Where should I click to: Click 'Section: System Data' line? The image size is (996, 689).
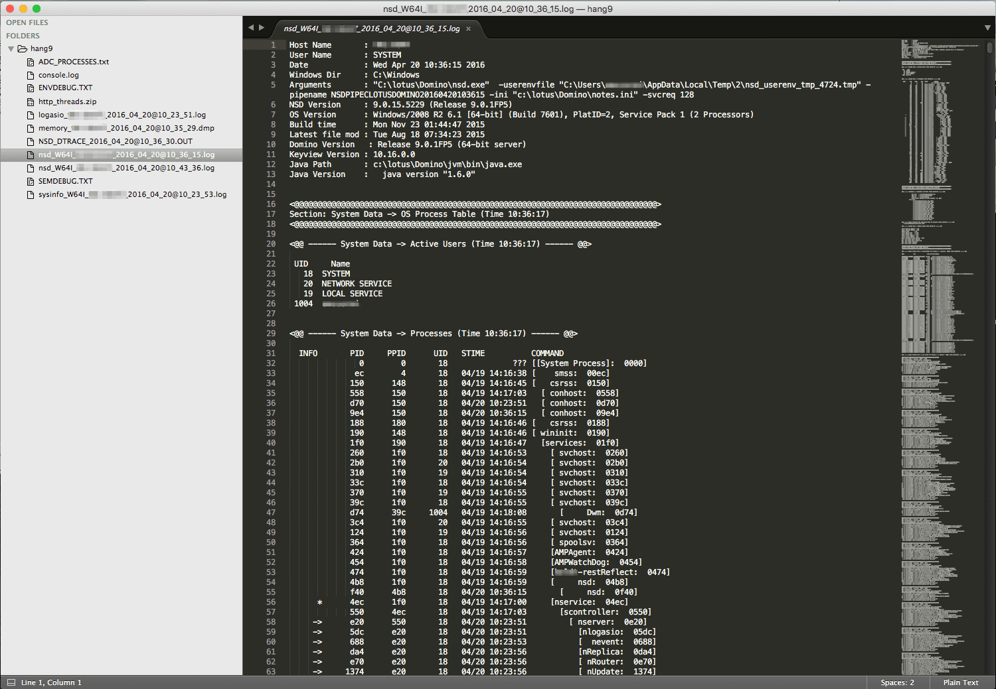(419, 214)
